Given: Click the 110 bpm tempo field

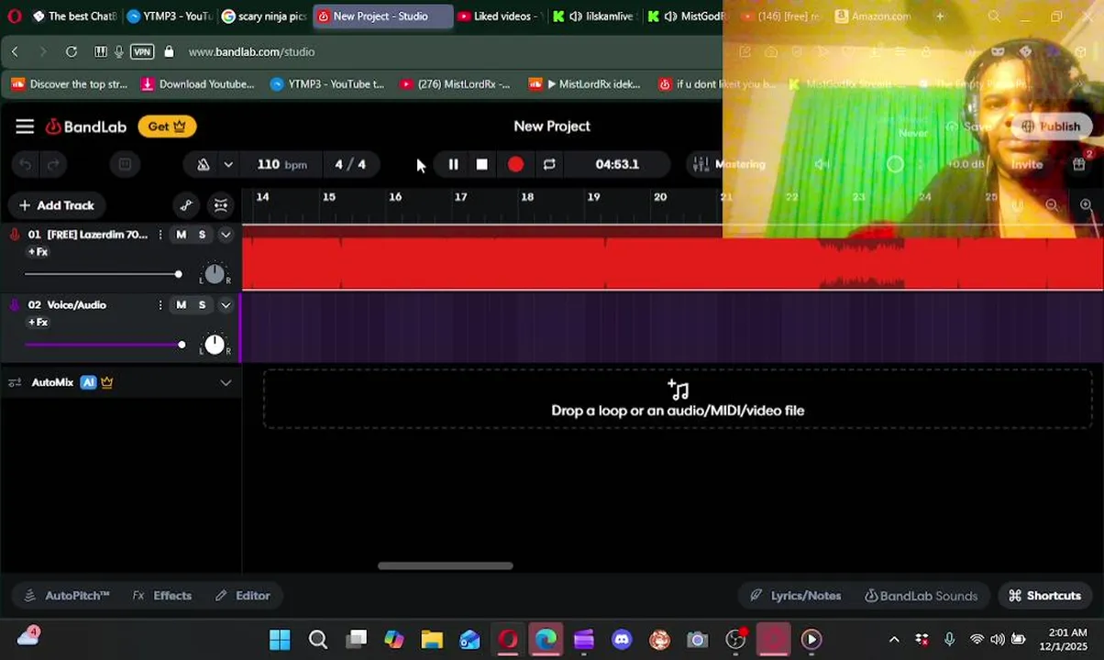Looking at the screenshot, I should [x=282, y=164].
